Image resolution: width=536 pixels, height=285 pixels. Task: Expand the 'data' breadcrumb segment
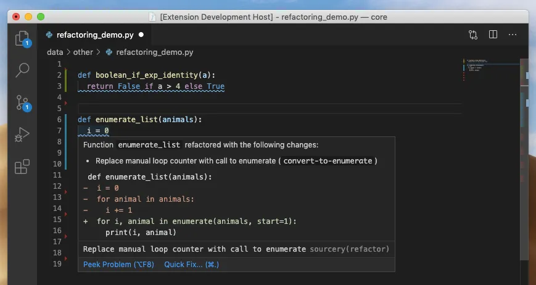coord(55,52)
